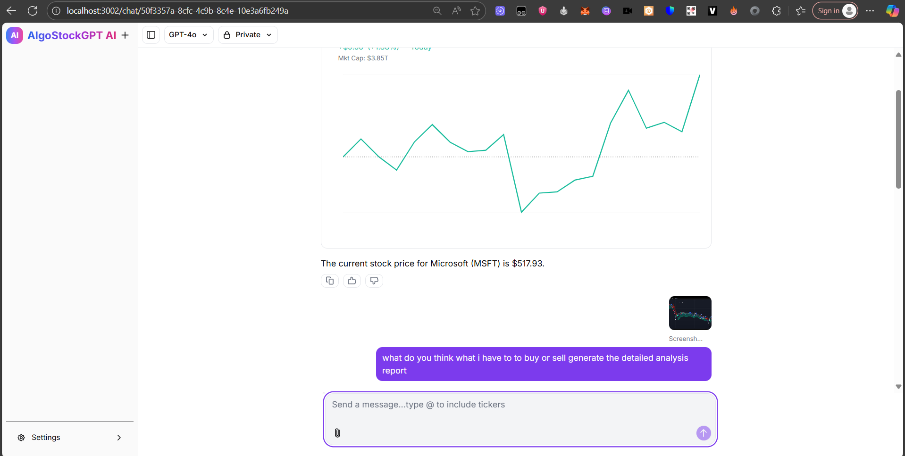Open browser settings and more menu
The image size is (905, 456).
(870, 11)
